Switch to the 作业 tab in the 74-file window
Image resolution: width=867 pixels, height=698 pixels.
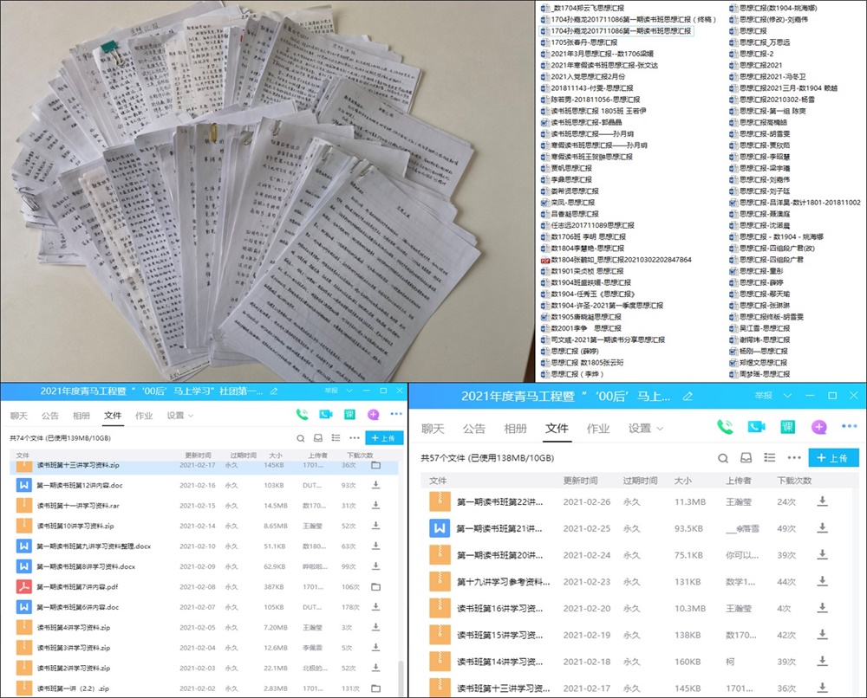tap(144, 416)
